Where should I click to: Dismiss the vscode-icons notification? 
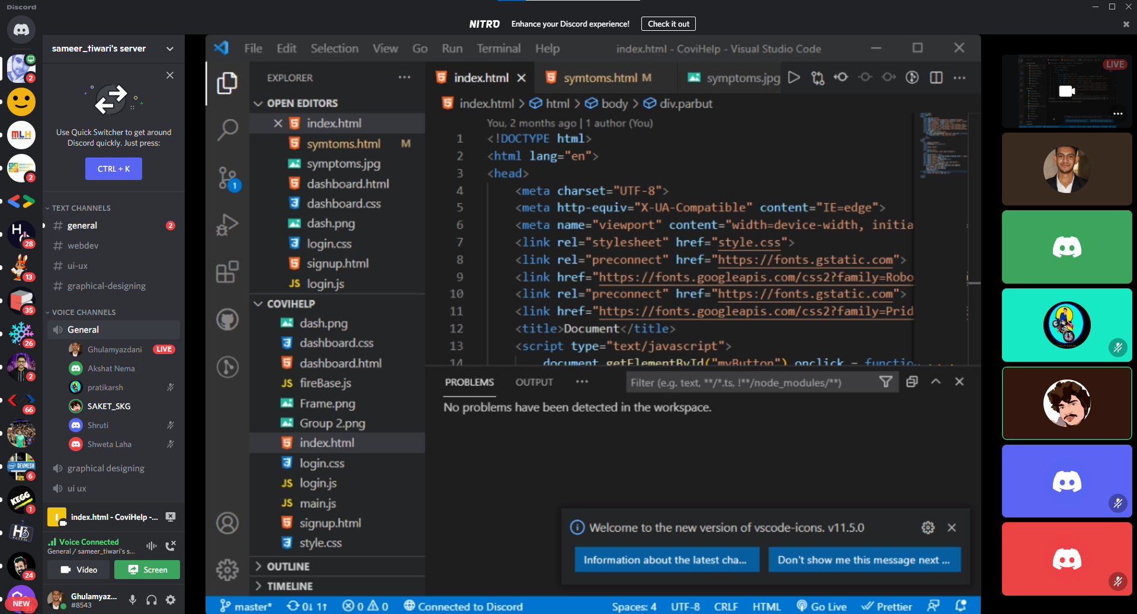pyautogui.click(x=952, y=528)
